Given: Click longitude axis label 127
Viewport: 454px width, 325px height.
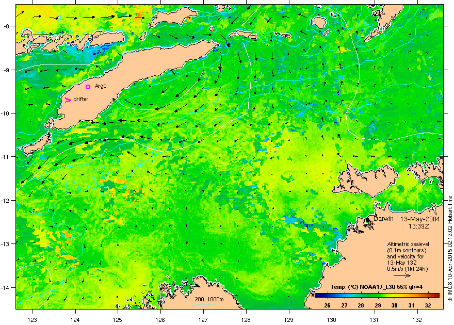Looking at the screenshot, I should [x=203, y=320].
